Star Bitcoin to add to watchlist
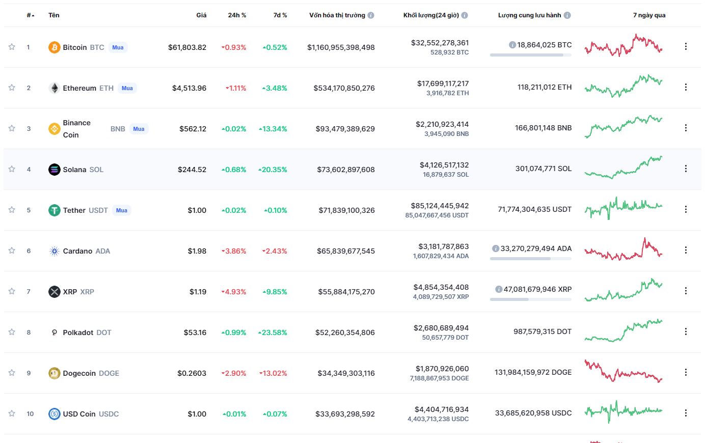 (x=12, y=47)
